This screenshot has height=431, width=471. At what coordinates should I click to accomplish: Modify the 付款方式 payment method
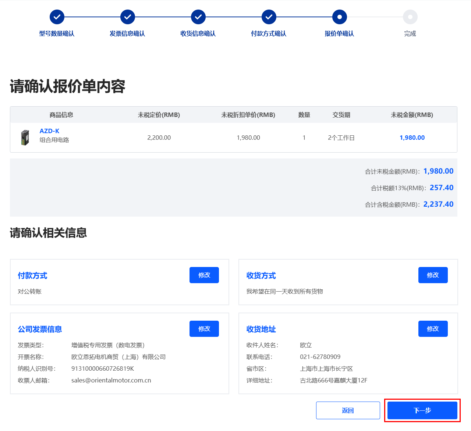[204, 275]
